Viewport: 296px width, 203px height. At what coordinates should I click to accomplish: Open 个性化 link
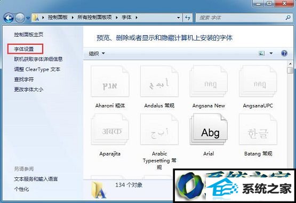(21, 189)
